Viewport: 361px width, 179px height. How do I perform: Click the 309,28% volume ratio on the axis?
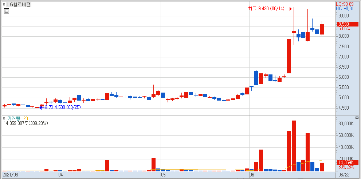pyautogui.click(x=346, y=167)
